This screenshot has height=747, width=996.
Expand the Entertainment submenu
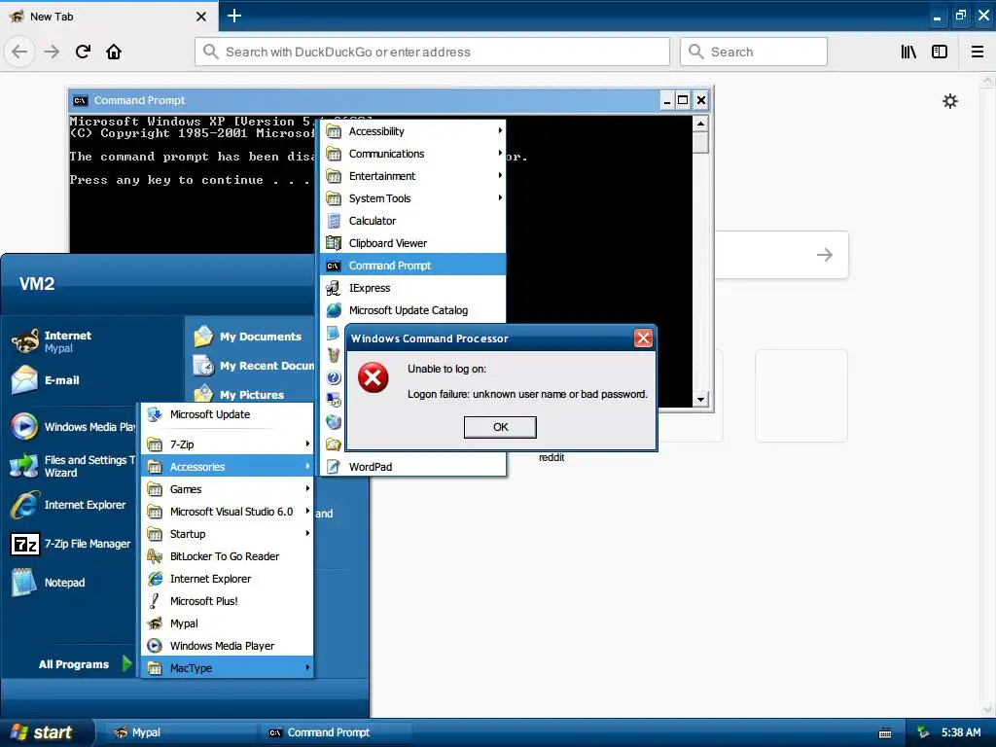click(412, 176)
